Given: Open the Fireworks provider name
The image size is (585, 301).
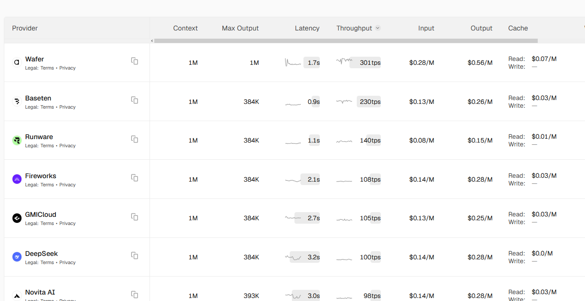Looking at the screenshot, I should pyautogui.click(x=41, y=176).
